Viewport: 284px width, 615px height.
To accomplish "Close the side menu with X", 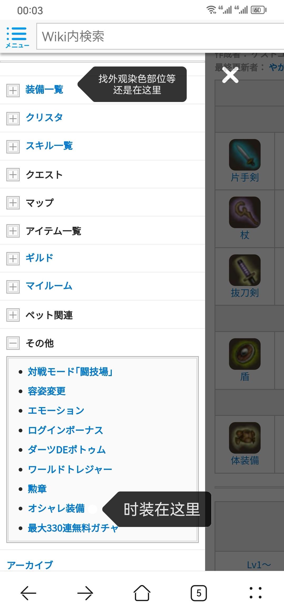I will [230, 75].
